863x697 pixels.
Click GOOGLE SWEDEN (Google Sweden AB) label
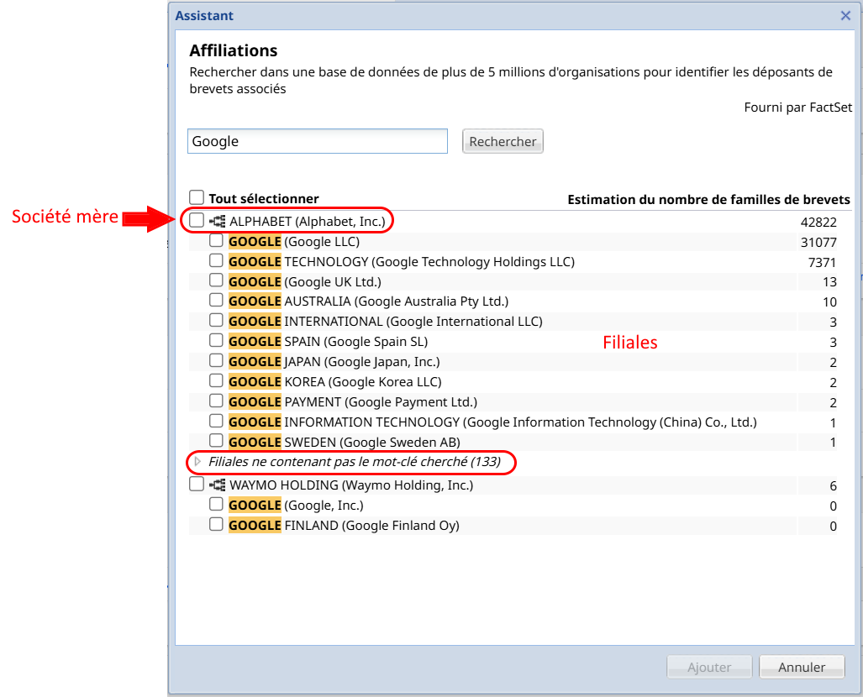[x=345, y=443]
